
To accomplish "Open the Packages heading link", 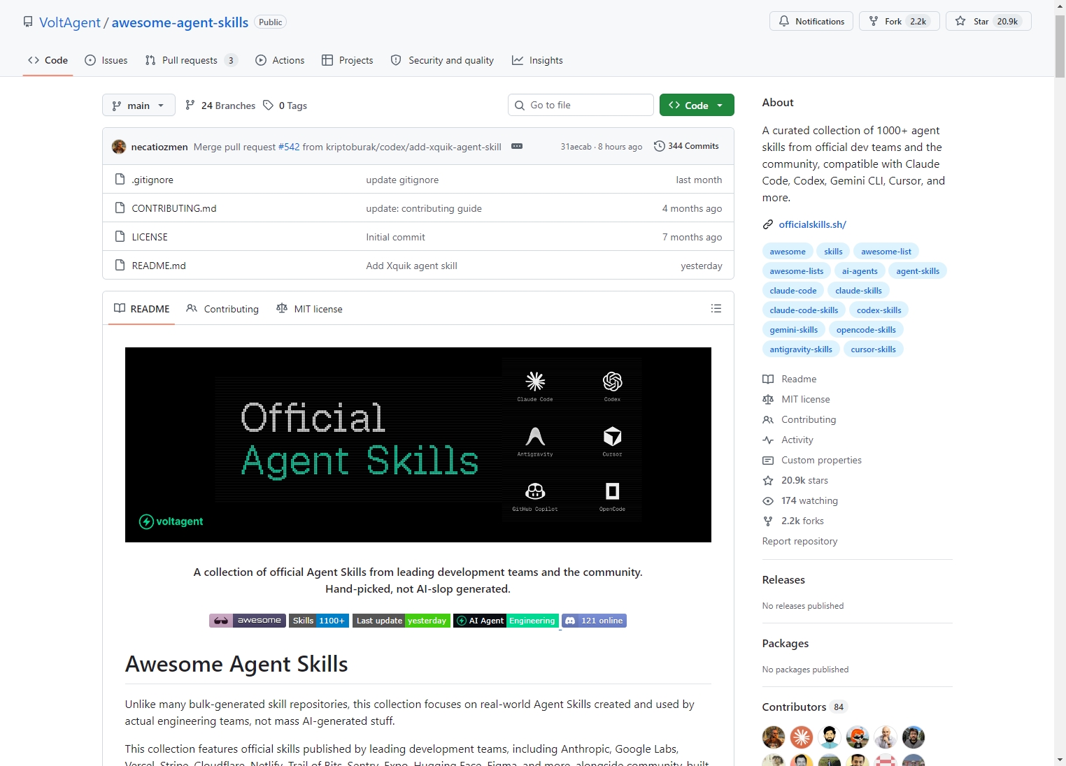I will coord(786,644).
